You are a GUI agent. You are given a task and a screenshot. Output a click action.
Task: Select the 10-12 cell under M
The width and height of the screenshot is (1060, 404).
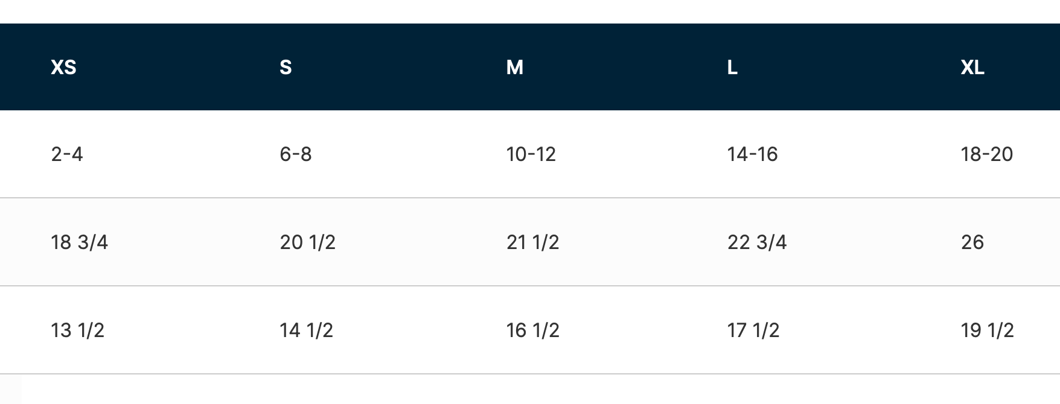pos(531,154)
